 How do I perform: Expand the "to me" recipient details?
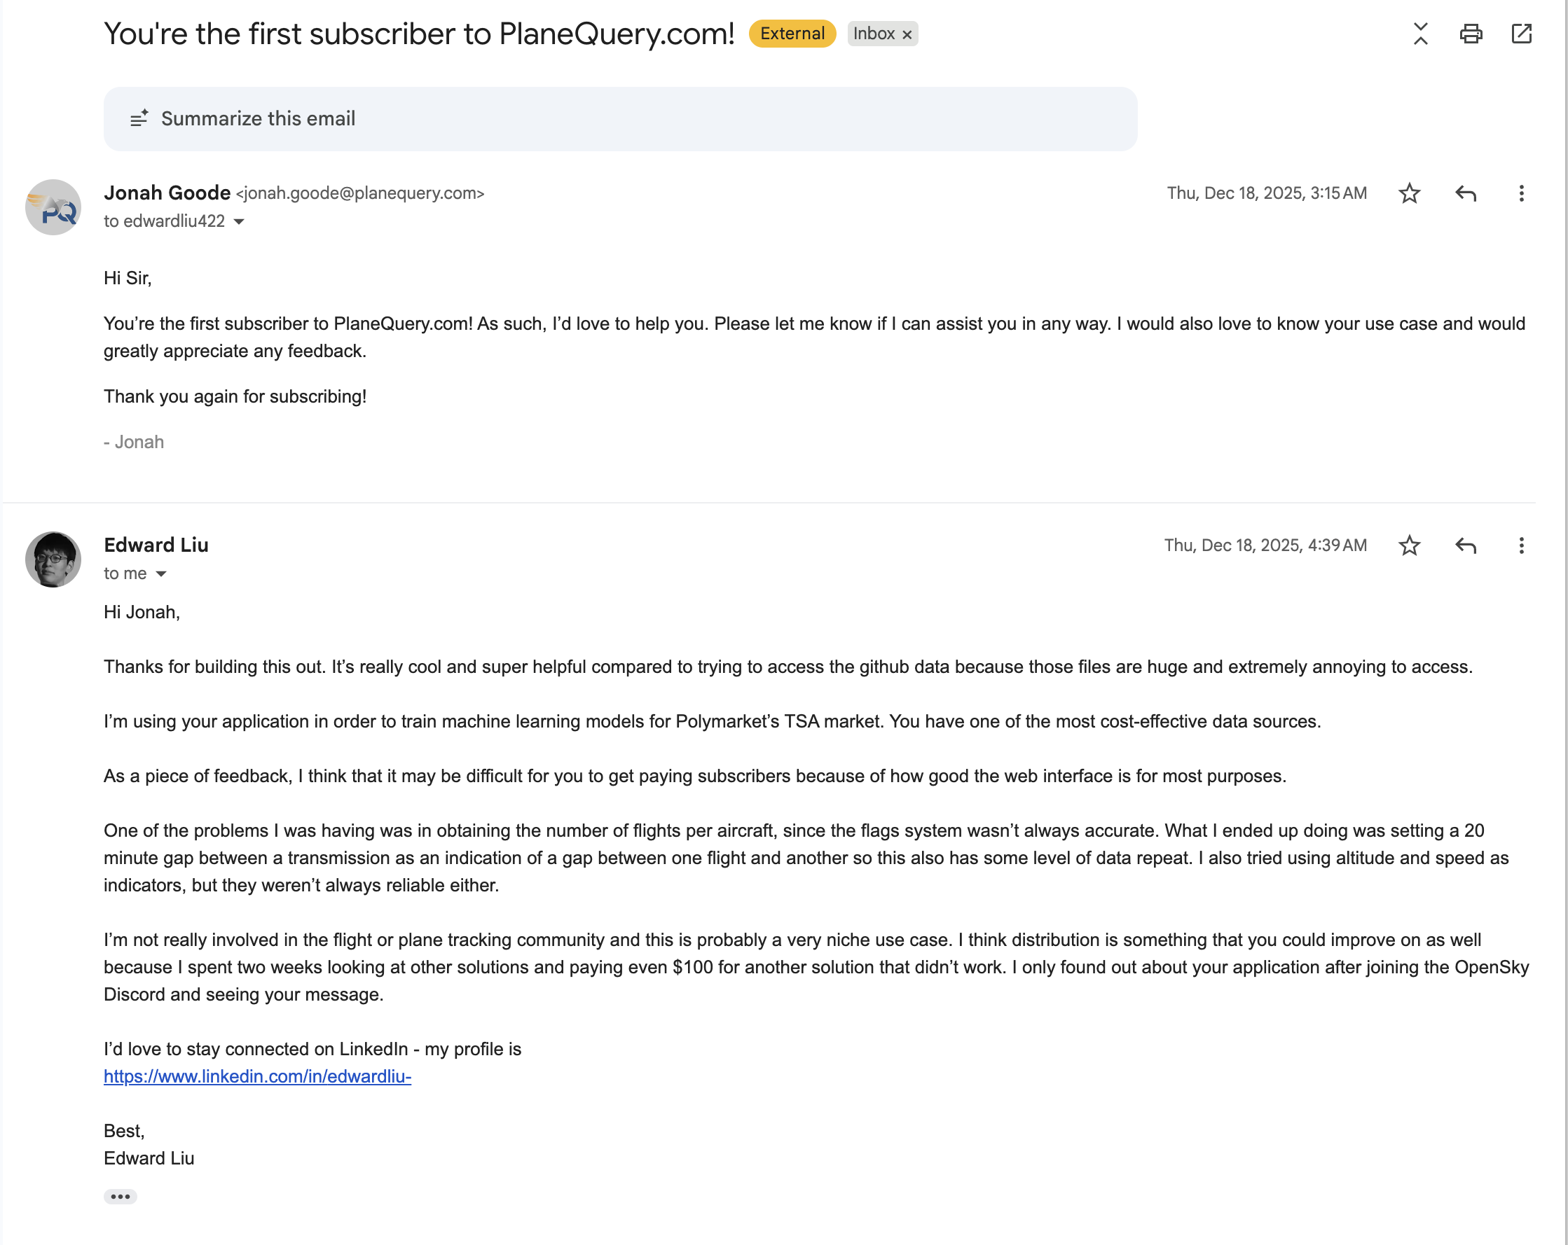coord(161,574)
